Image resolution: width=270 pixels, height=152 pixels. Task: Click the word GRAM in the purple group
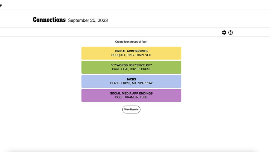tap(129, 97)
